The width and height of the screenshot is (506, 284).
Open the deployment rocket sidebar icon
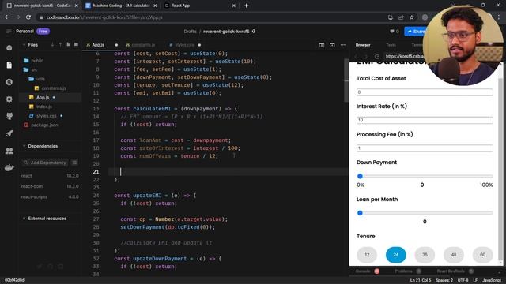tap(9, 133)
